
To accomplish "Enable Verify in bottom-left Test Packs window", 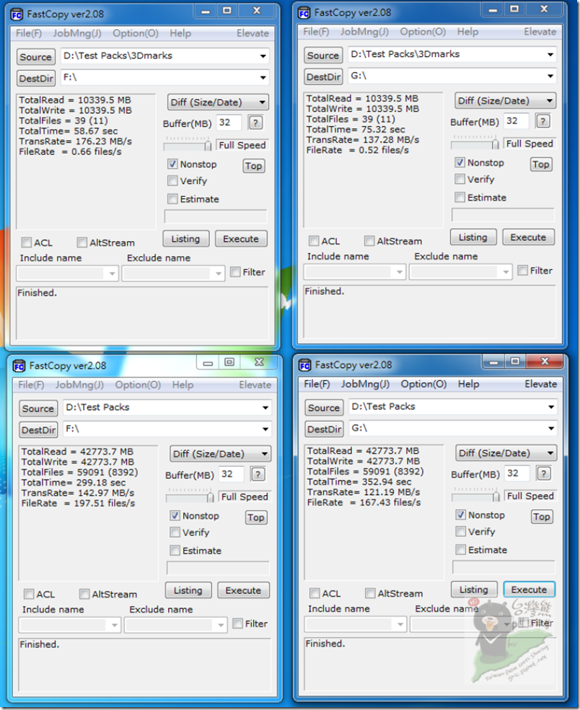I will click(175, 532).
